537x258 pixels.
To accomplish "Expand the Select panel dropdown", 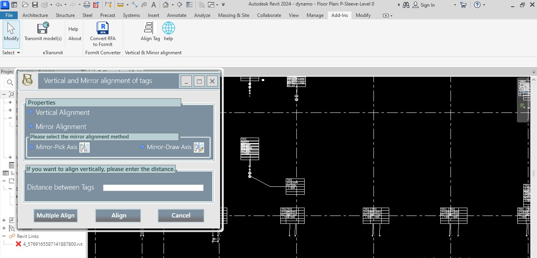I will coord(18,53).
